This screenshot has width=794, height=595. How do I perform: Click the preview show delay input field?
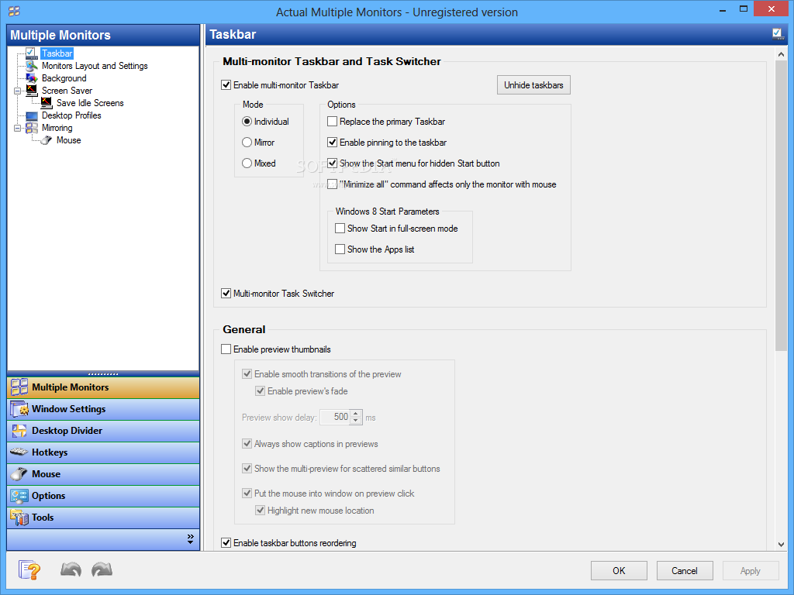335,417
